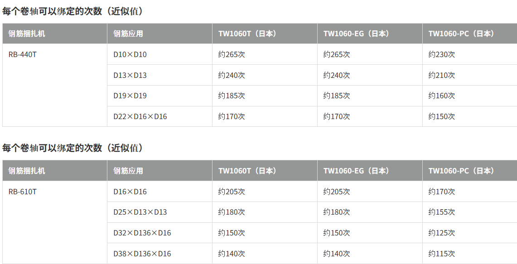Click the 约155次 value cell
The image size is (517, 264).
click(442, 212)
